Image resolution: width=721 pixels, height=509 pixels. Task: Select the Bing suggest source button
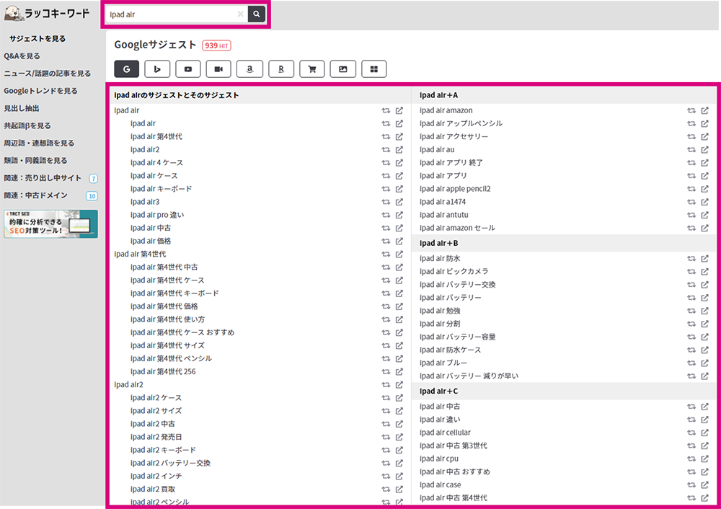coord(157,69)
